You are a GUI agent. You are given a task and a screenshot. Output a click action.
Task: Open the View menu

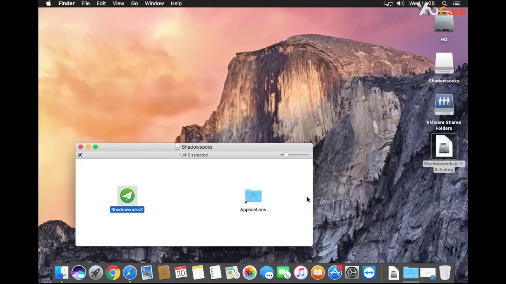[118, 4]
